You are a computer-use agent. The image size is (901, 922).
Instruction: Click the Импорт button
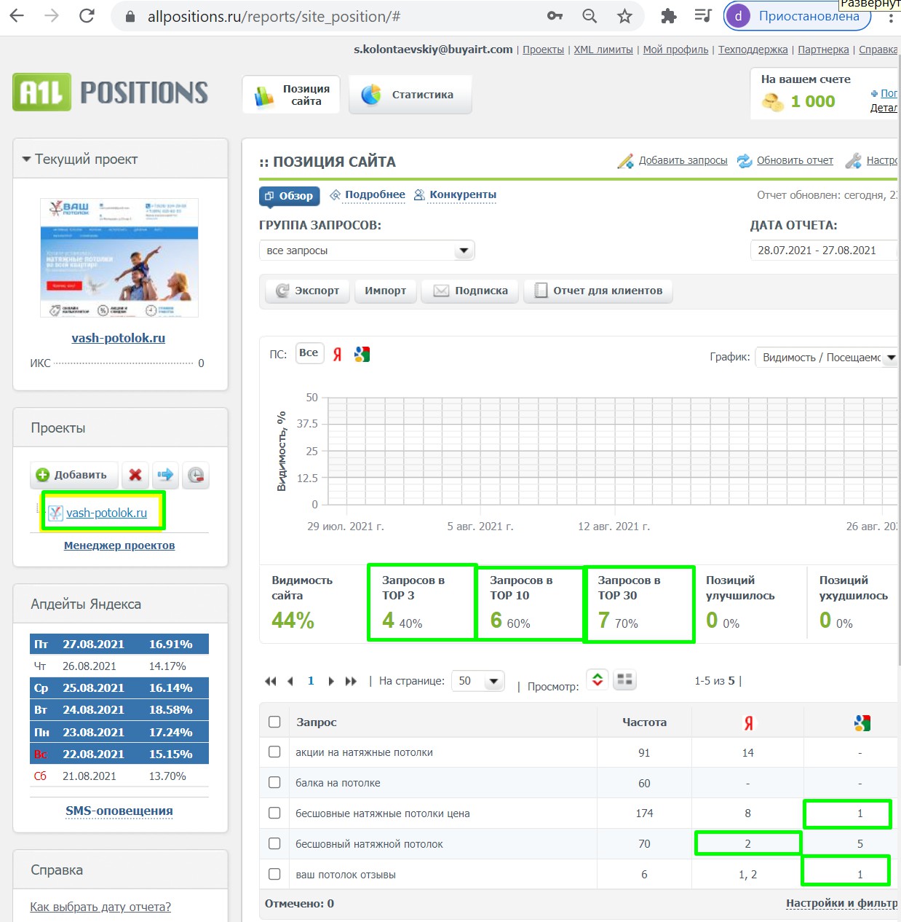(386, 291)
